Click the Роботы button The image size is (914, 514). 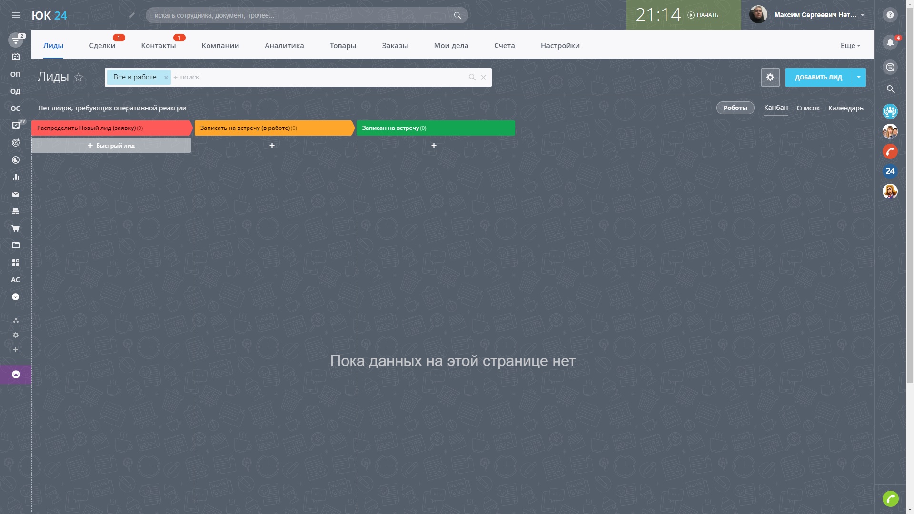coord(735,108)
